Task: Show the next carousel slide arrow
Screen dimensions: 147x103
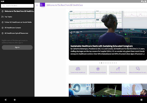Action: [145, 33]
